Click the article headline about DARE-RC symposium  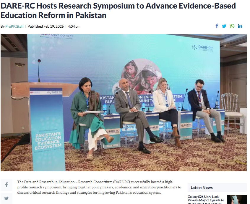[118, 10]
